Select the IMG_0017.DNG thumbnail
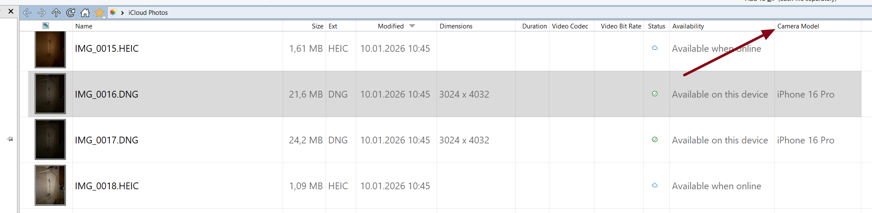This screenshot has height=213, width=872. pyautogui.click(x=50, y=140)
